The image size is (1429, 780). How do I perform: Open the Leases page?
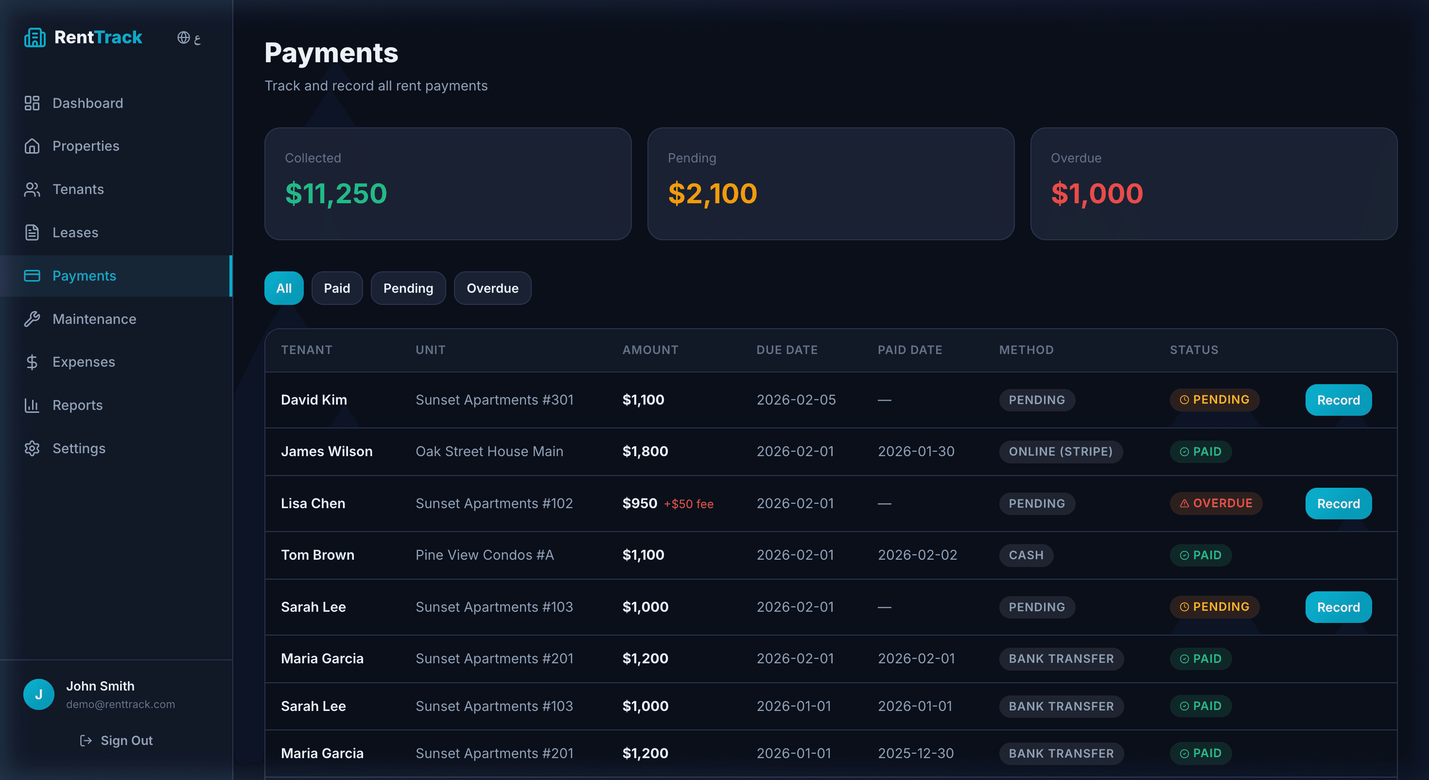click(75, 232)
